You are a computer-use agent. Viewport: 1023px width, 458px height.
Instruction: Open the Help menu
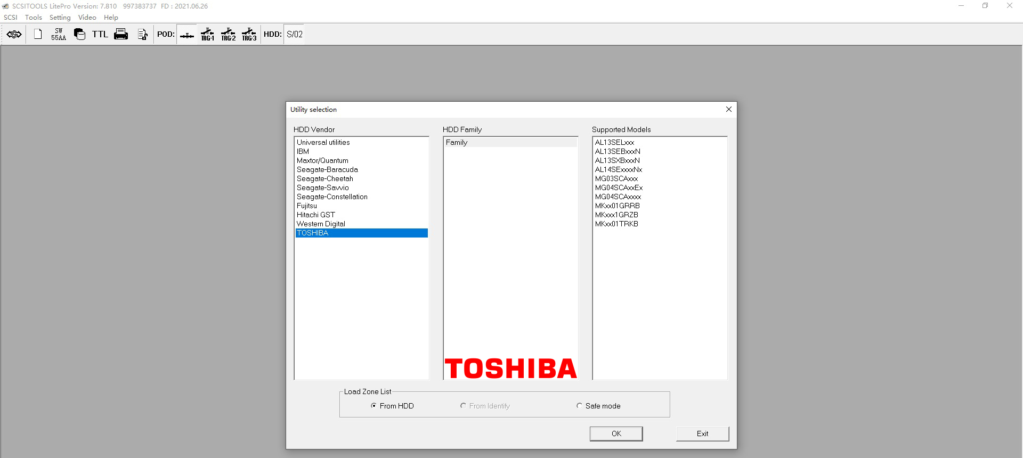pos(111,18)
